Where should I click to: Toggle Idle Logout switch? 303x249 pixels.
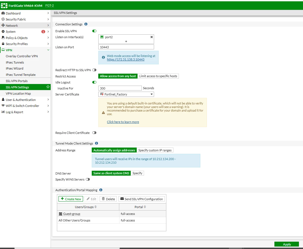click(94, 82)
